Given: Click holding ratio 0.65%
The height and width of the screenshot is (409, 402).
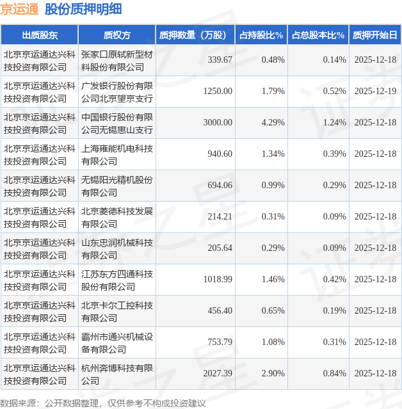Looking at the screenshot, I should [x=273, y=310].
